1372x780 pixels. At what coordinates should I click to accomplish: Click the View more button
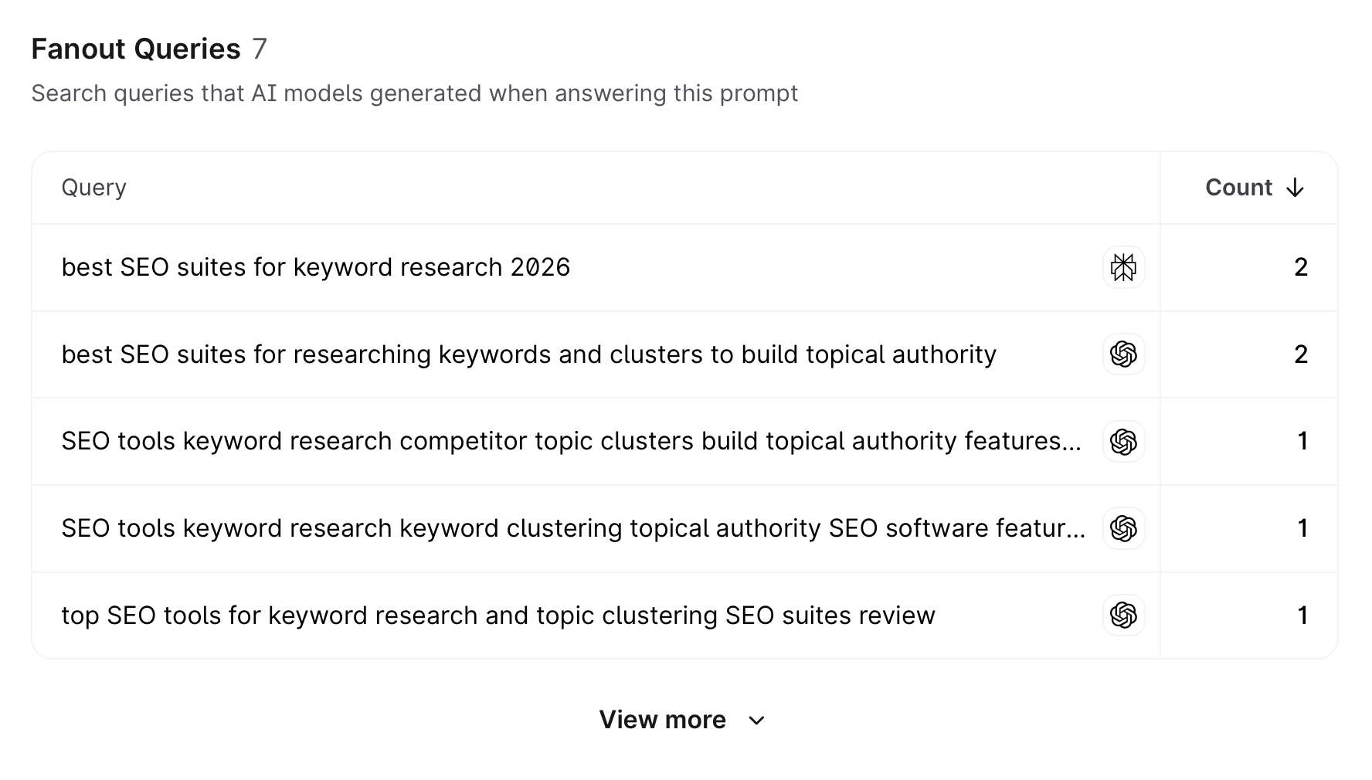662,720
